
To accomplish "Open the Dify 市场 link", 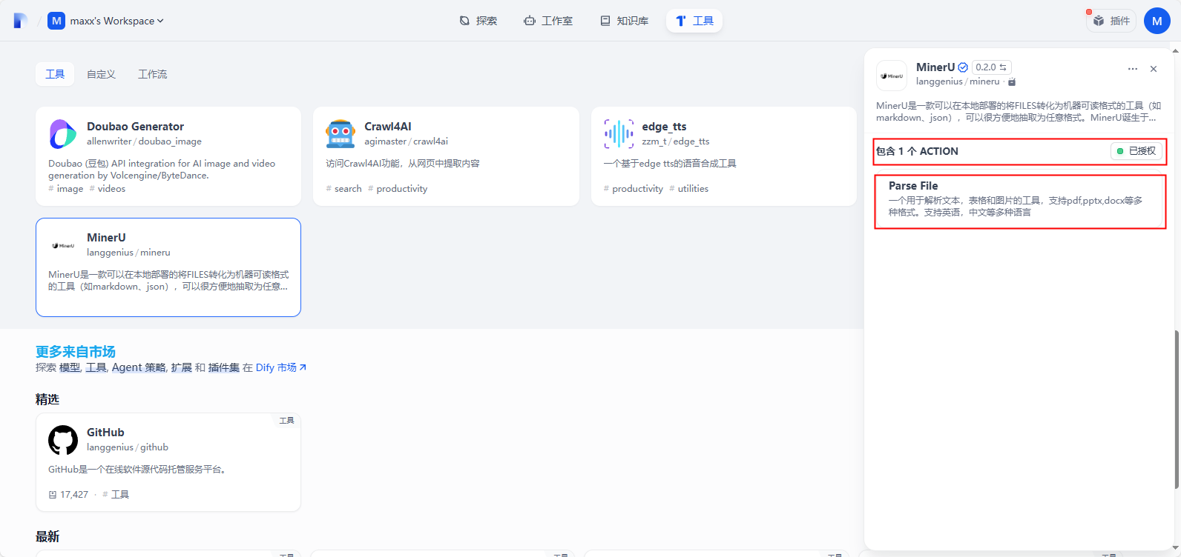I will point(281,367).
